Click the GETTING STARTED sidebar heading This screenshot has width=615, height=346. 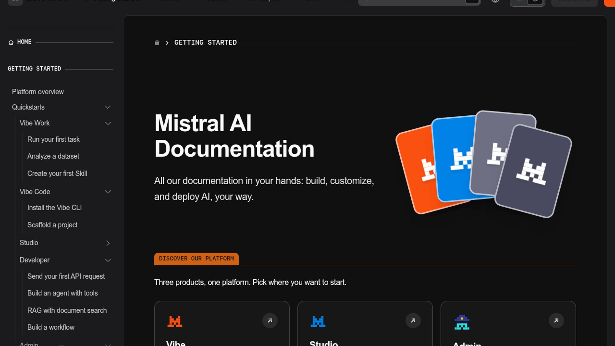(34, 69)
